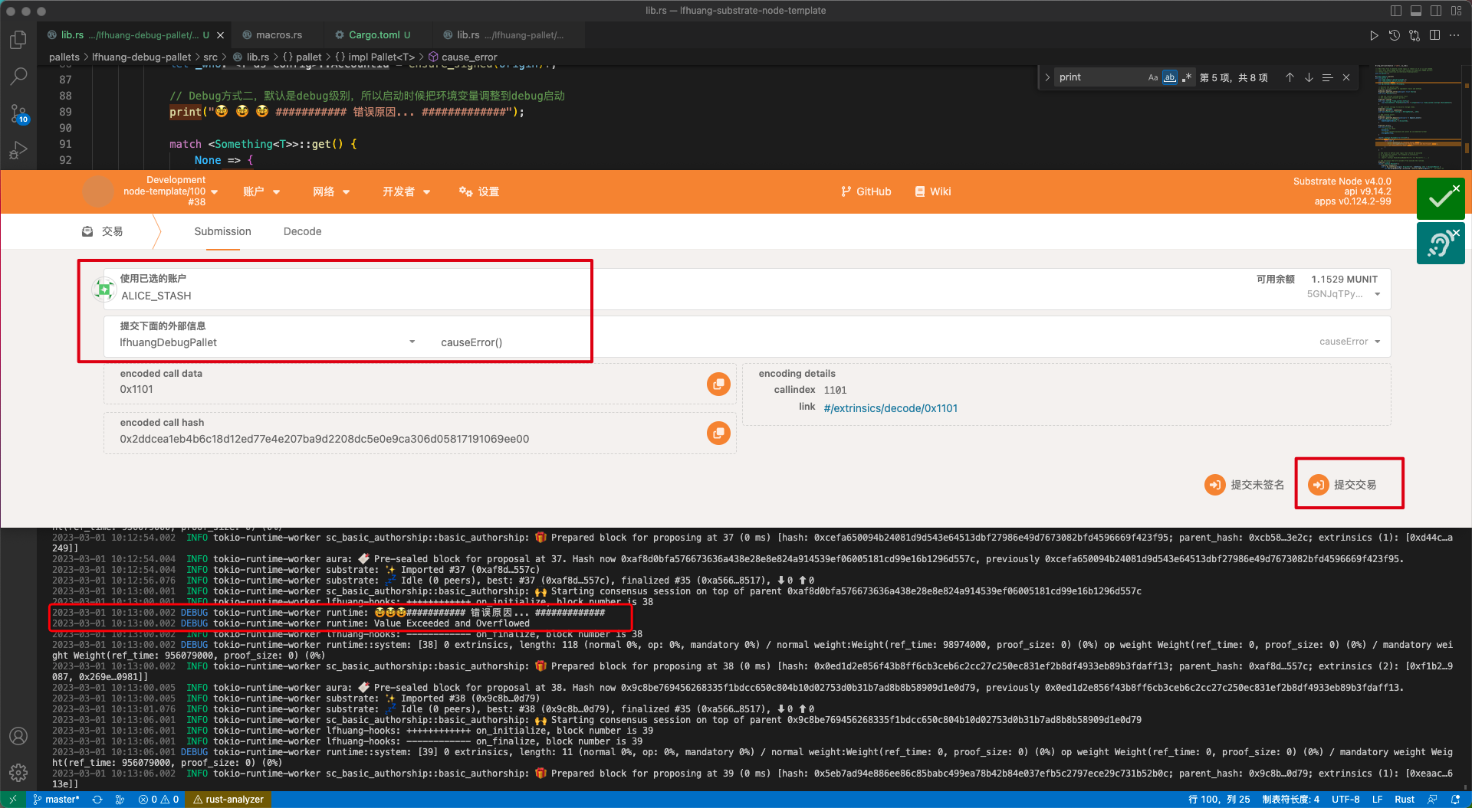
Task: Open the GitHub link
Action: (866, 191)
